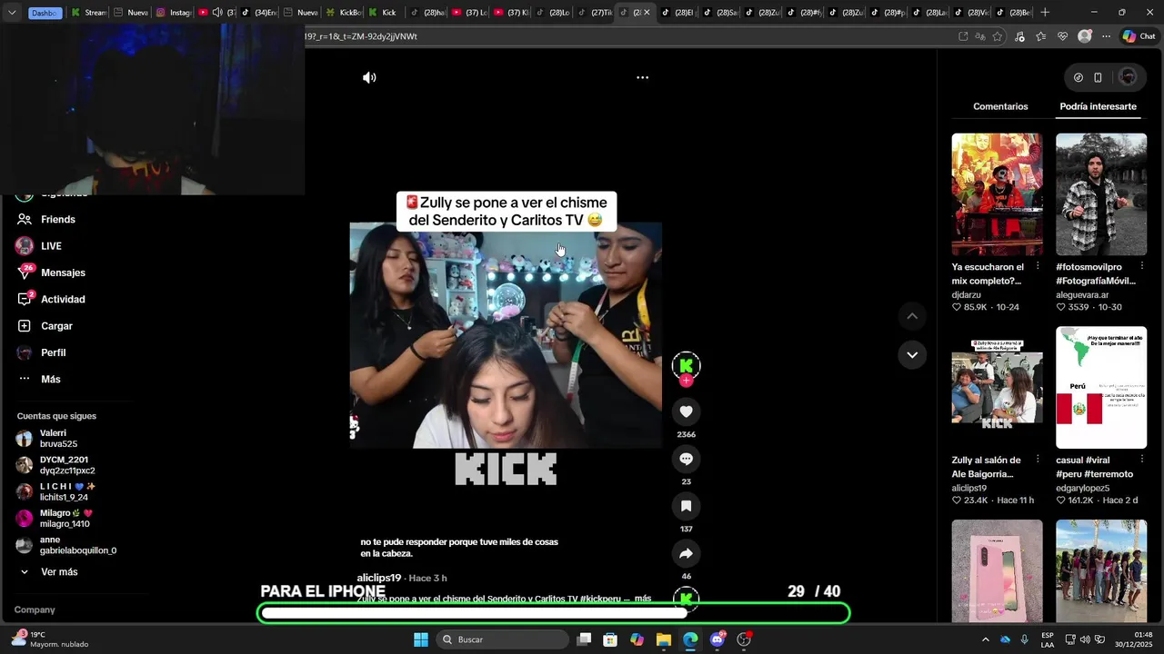This screenshot has height=654, width=1164.
Task: Open comments via the speech bubble icon
Action: [x=687, y=459]
